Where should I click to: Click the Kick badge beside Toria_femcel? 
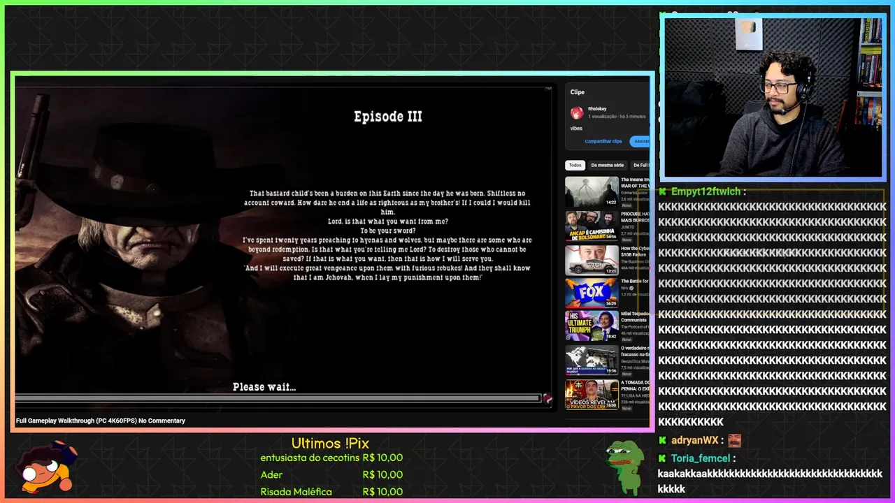pos(662,458)
